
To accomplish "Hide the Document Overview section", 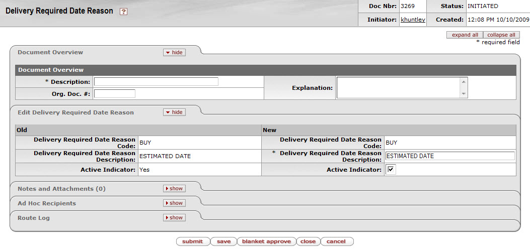I will tap(174, 52).
